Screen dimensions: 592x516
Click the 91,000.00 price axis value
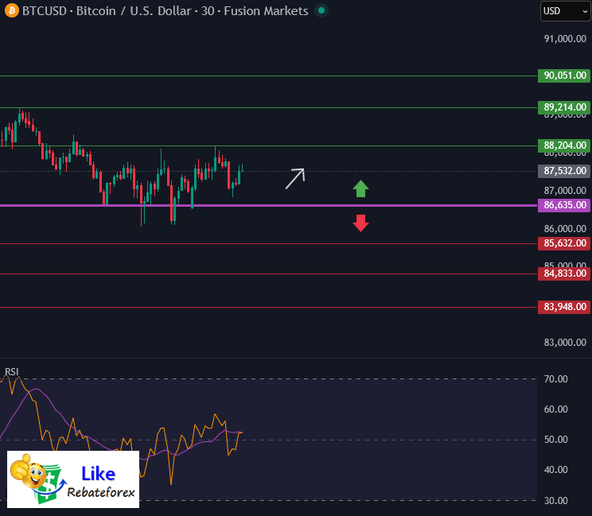click(x=565, y=39)
